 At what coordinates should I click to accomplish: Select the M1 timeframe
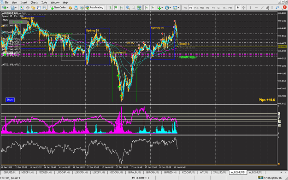coord(185,8)
